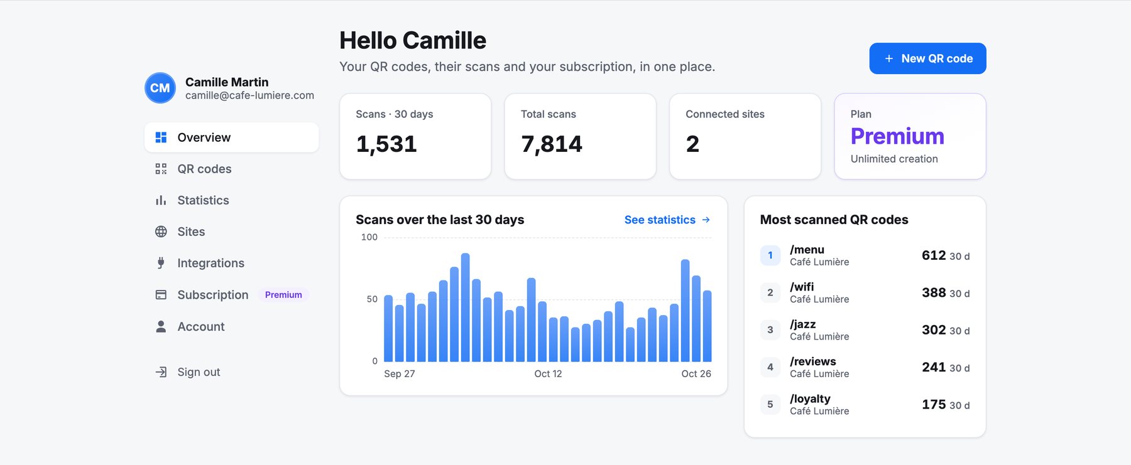Create a New QR code
This screenshot has height=465, width=1131.
click(x=927, y=58)
